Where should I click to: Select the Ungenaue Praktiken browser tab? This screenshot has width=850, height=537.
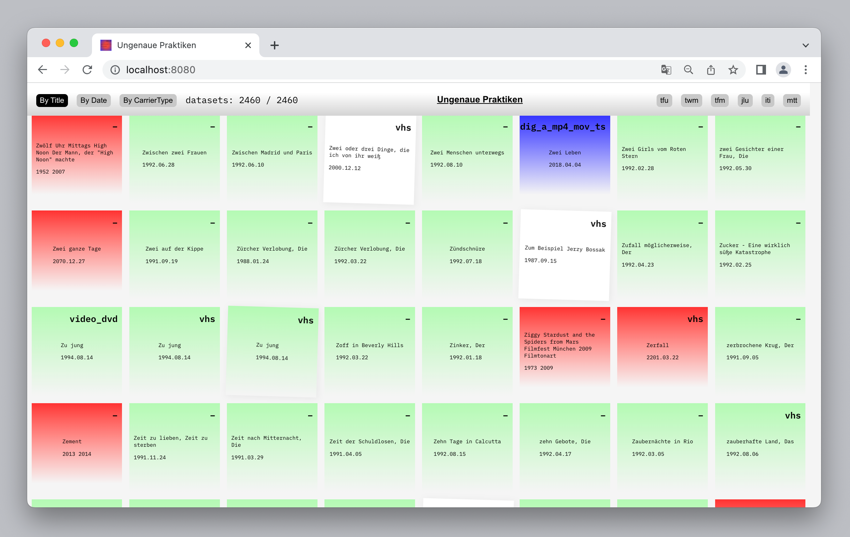click(x=169, y=45)
